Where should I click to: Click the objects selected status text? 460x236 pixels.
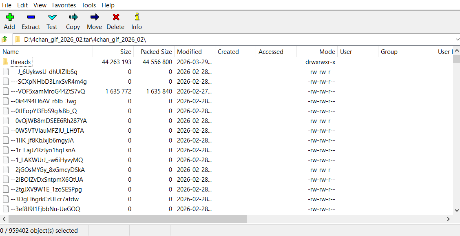39,231
